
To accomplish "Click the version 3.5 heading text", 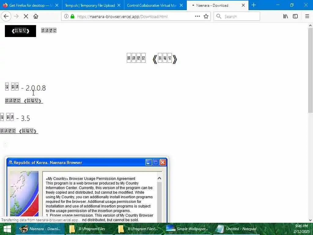I will [x=15, y=118].
